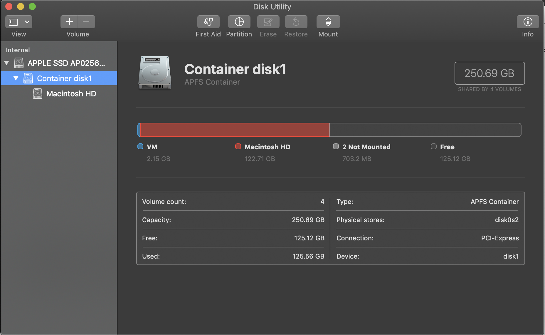
Task: Add a volume with plus button
Action: click(69, 22)
